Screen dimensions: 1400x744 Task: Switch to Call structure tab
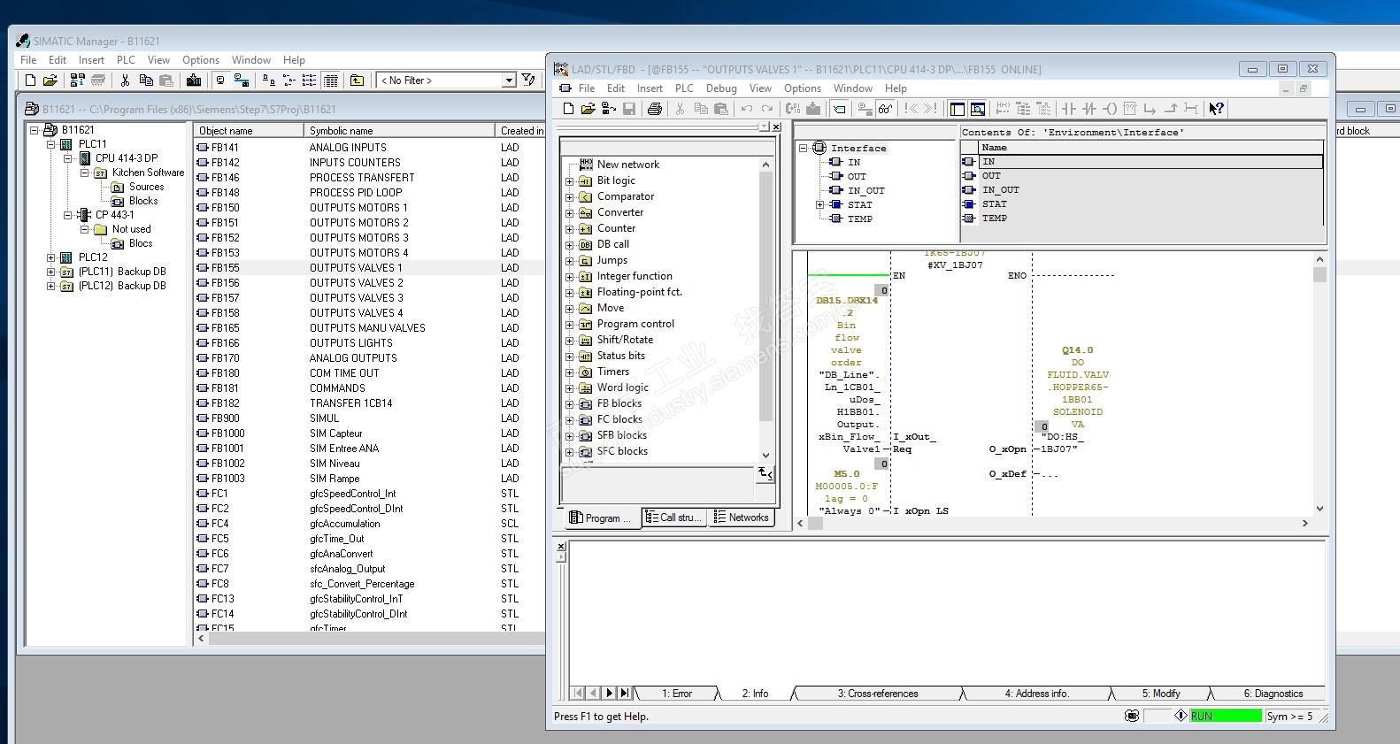[675, 518]
